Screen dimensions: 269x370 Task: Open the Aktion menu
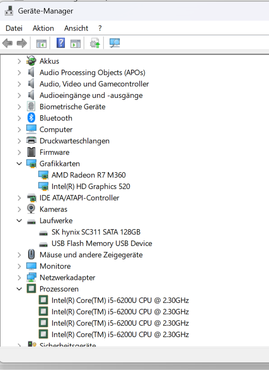[x=43, y=28]
